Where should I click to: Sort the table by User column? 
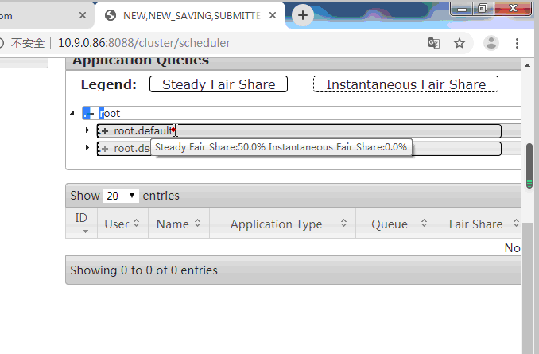click(x=122, y=224)
